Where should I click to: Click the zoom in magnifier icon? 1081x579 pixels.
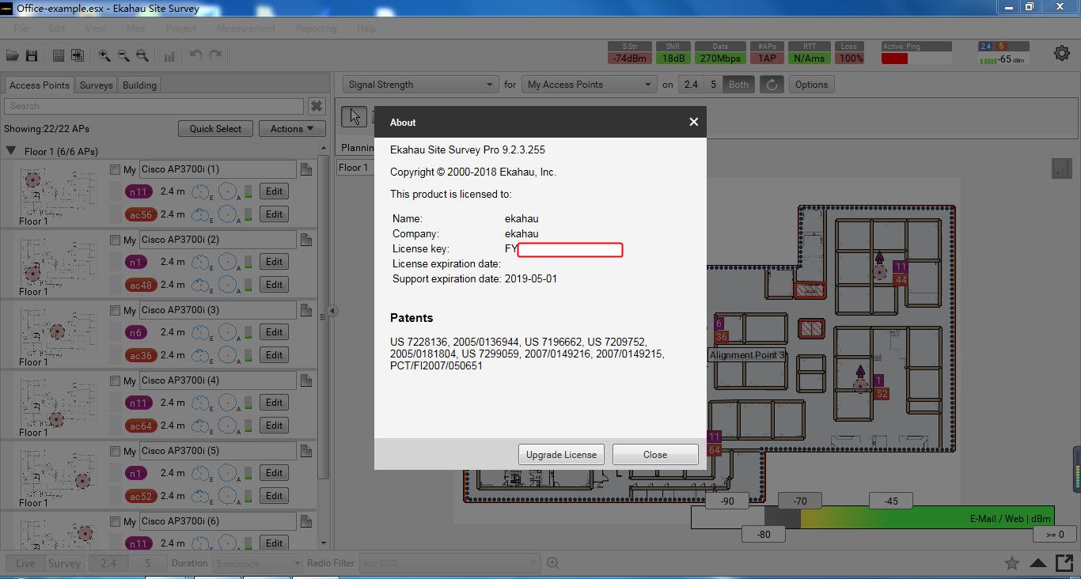(104, 55)
